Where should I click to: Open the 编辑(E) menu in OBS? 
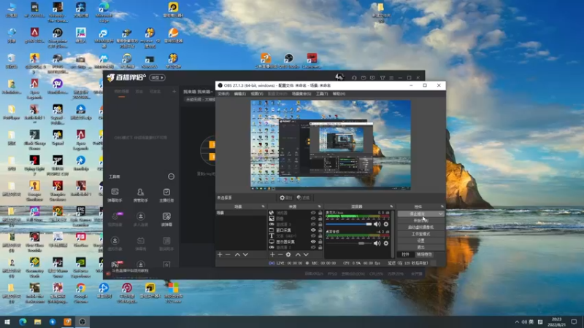click(240, 94)
